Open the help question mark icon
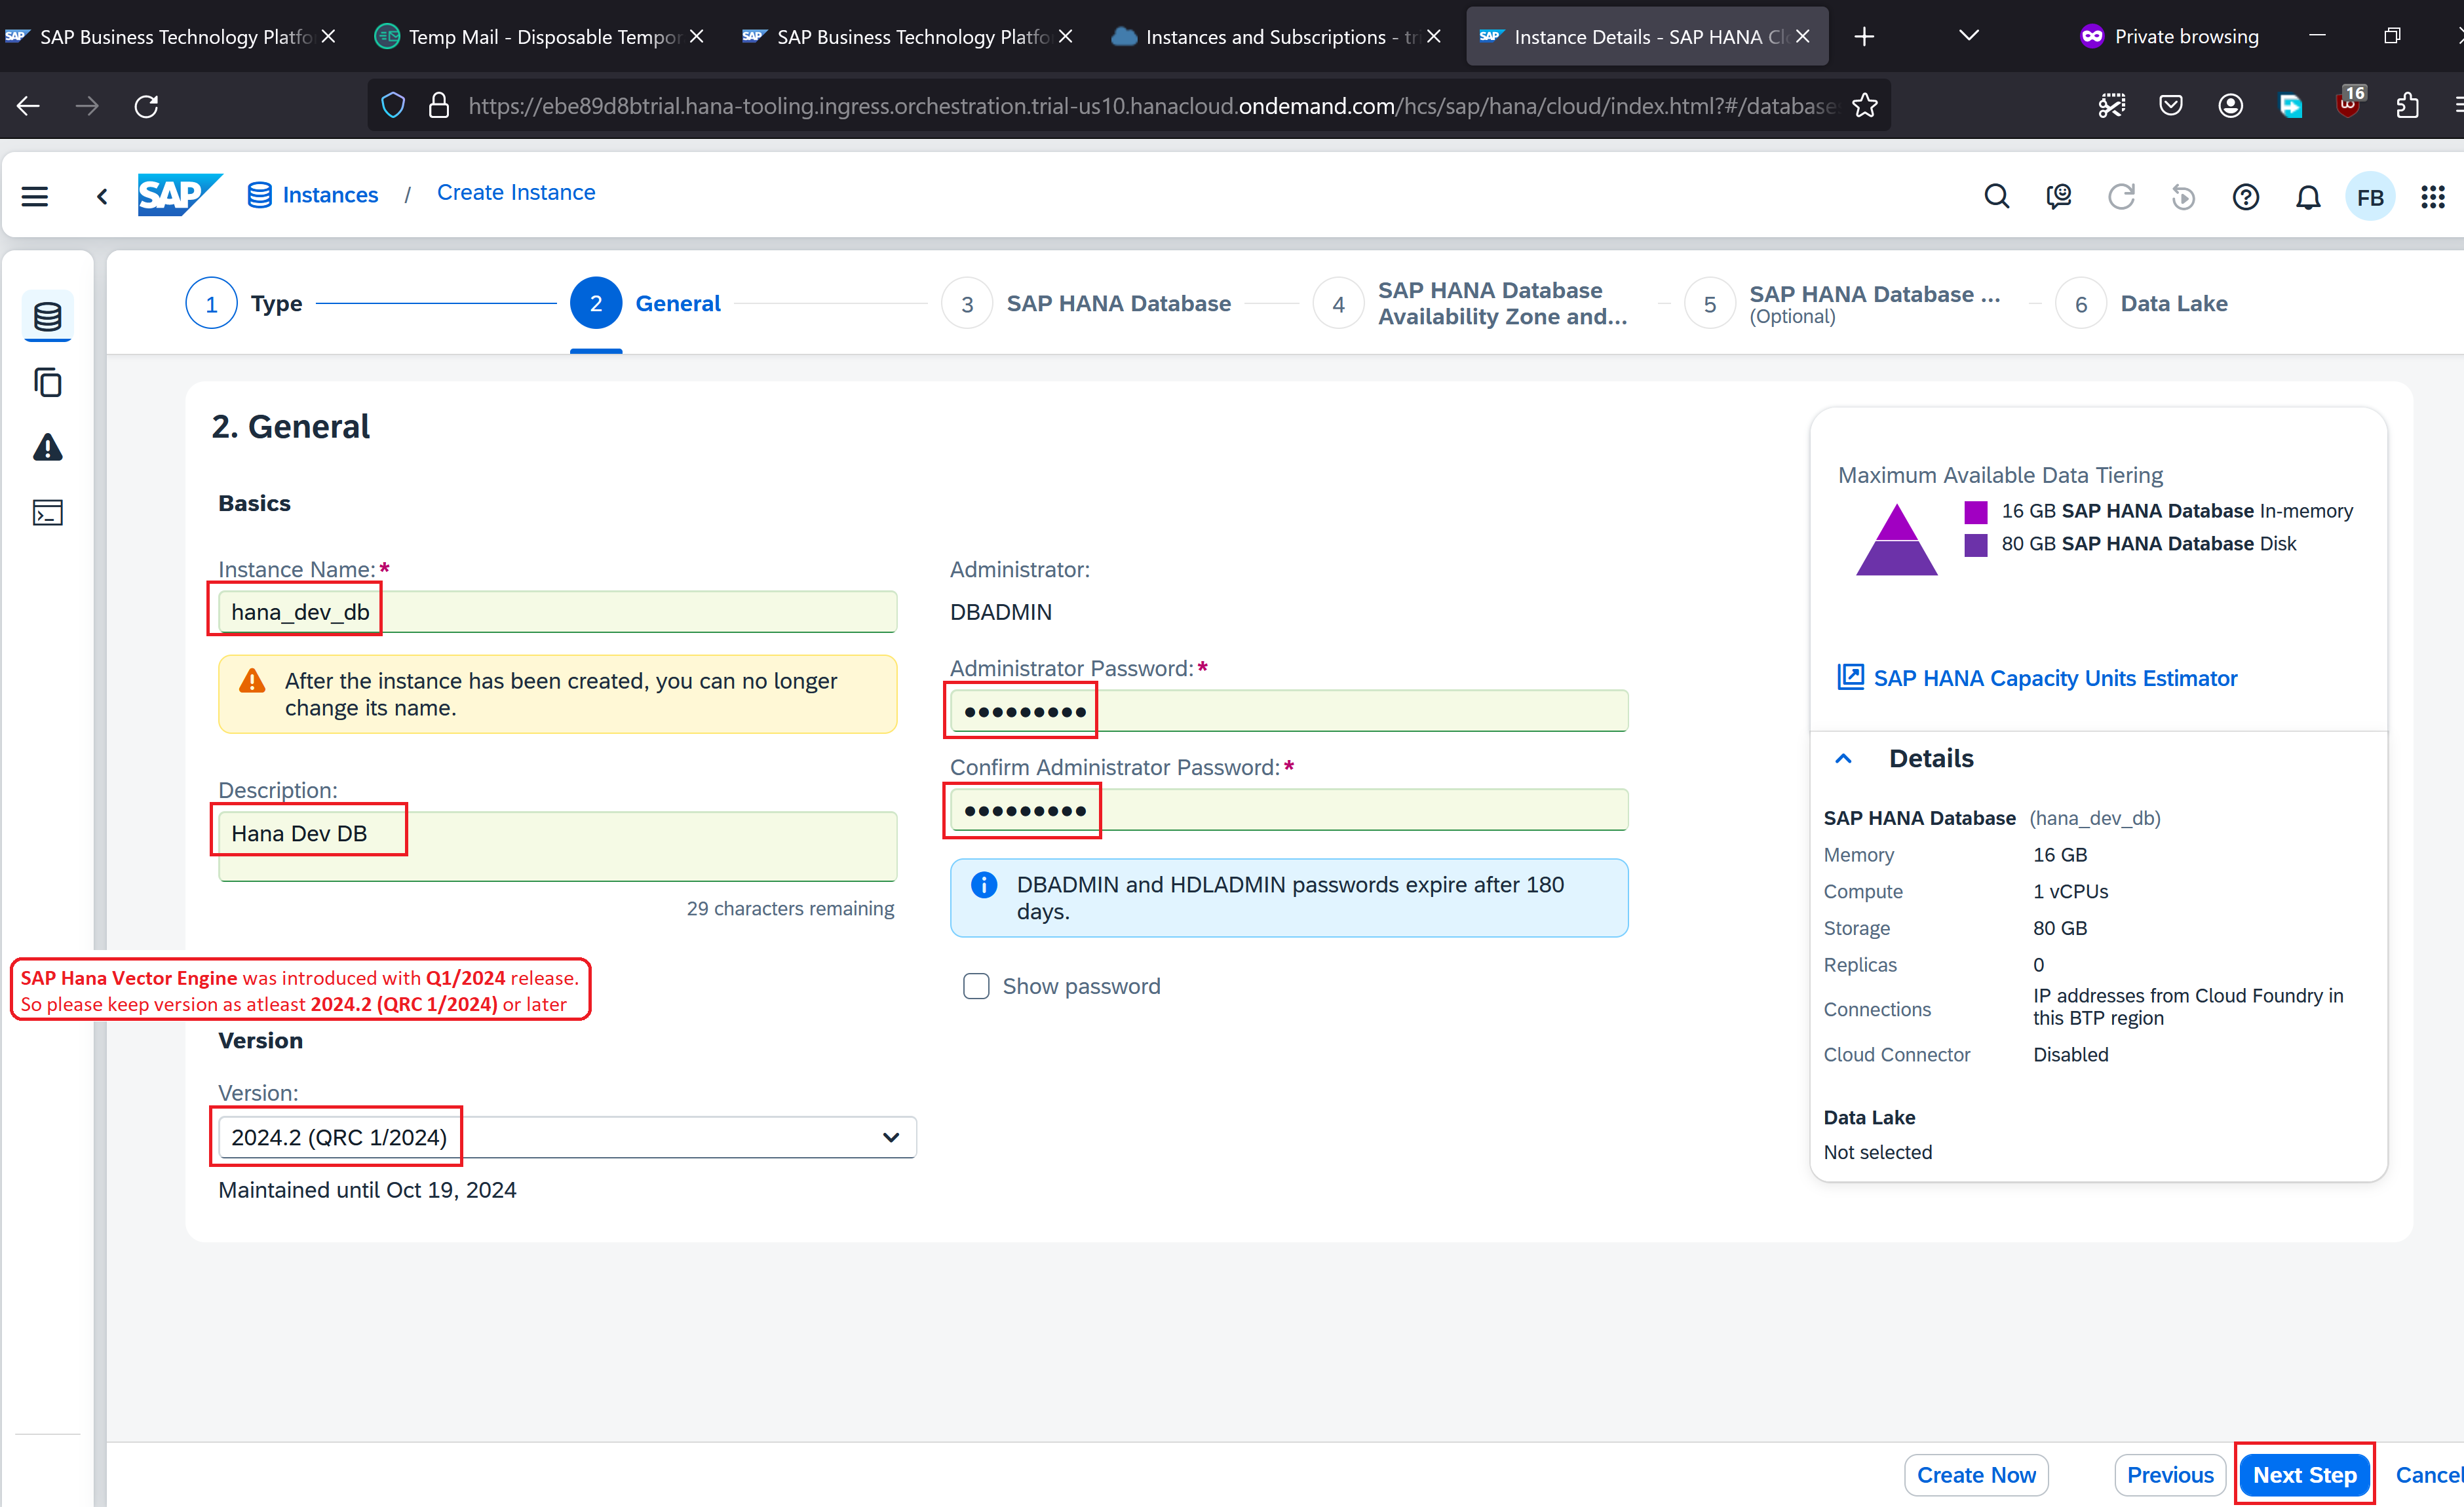This screenshot has width=2464, height=1507. (2245, 196)
